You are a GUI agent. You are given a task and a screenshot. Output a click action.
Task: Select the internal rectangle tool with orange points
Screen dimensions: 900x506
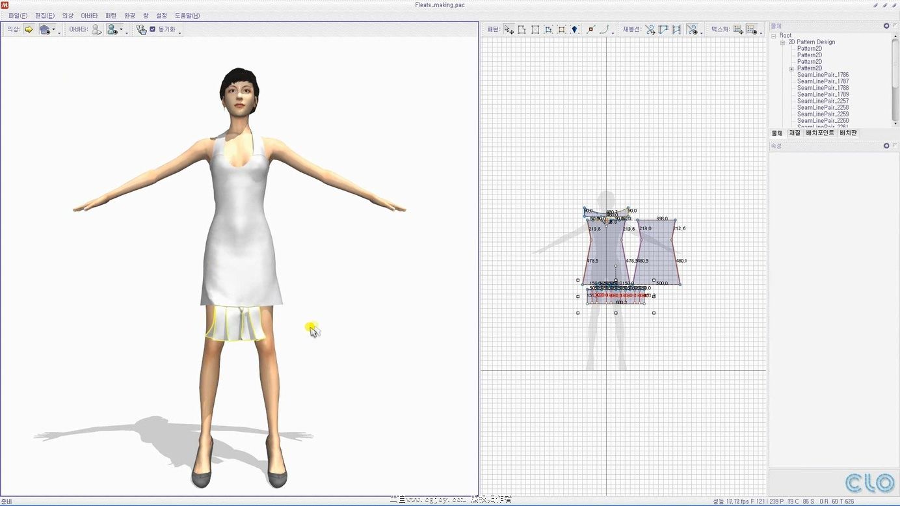point(561,29)
